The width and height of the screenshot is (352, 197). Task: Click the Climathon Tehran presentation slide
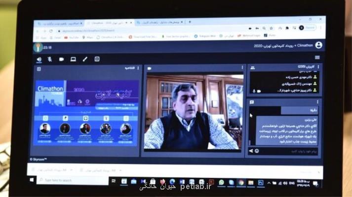pos(86,113)
